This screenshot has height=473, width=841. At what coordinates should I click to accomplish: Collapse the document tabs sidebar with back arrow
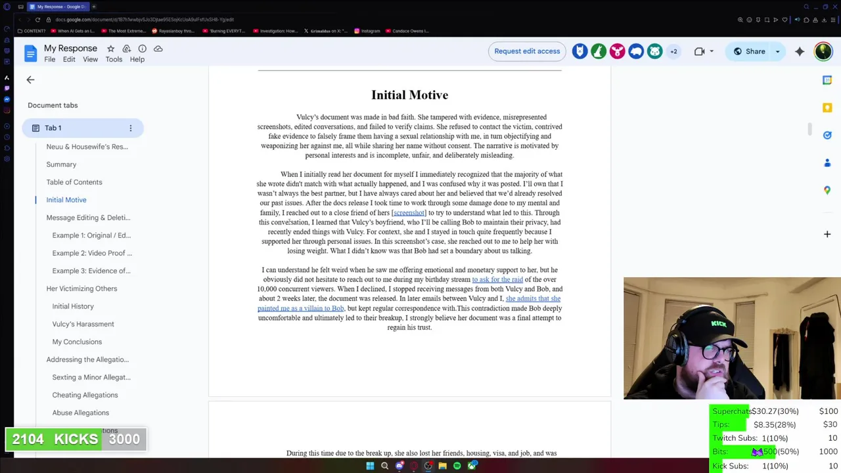coord(30,79)
